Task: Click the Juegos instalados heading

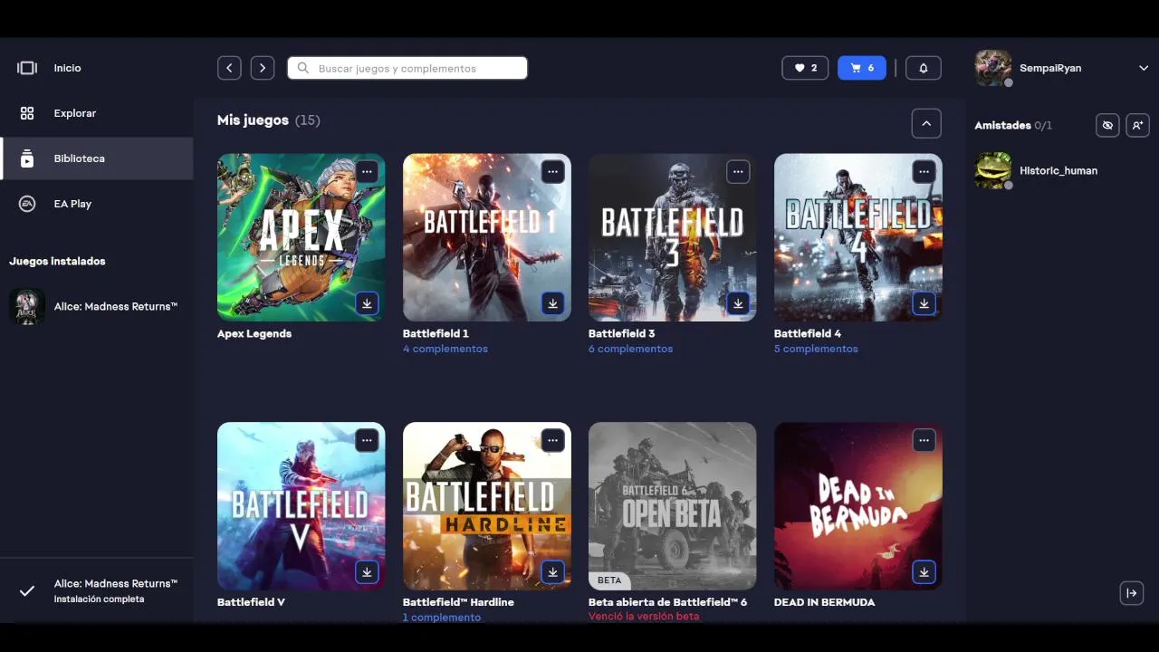Action: point(57,261)
